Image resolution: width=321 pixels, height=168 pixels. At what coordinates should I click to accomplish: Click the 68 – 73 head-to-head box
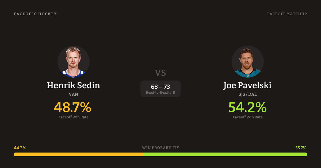click(x=160, y=87)
